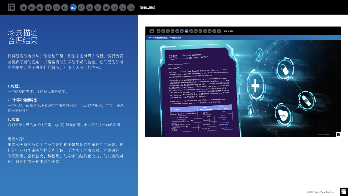Click the FTI logo icon in top navigation bar

pyautogui.click(x=11, y=7)
